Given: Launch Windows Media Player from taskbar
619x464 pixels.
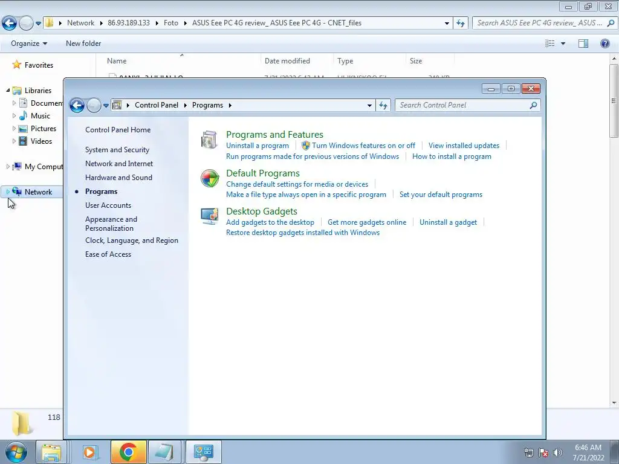Looking at the screenshot, I should [x=89, y=452].
